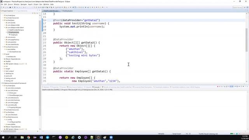This screenshot has height=140, width=249.
Task: Collapse the SeleniumAutomationFramework project
Action: click(1, 83)
